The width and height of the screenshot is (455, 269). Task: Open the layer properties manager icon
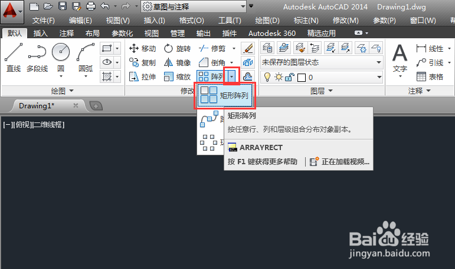click(x=267, y=48)
